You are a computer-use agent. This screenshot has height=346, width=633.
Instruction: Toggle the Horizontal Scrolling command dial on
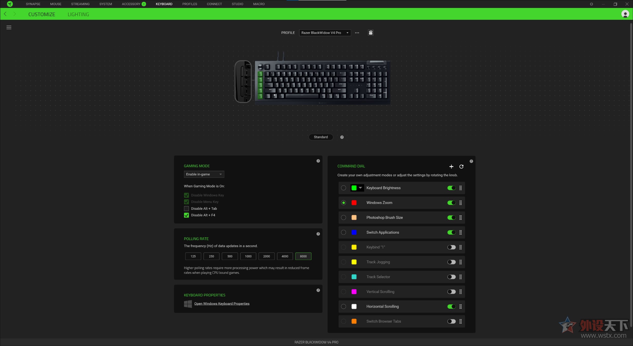451,306
